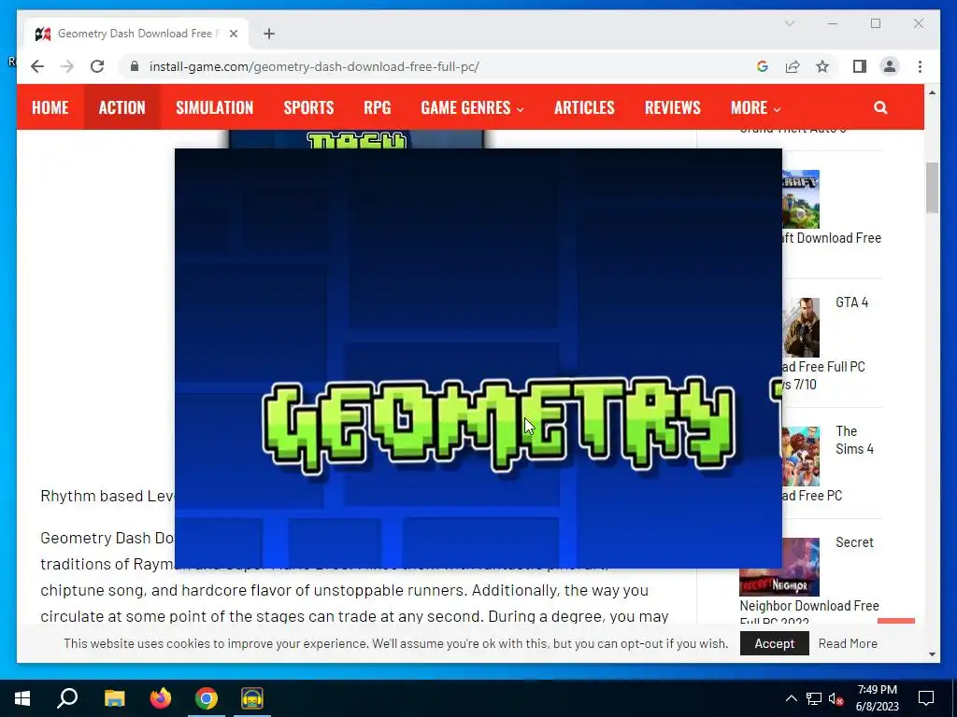
Task: Click the page scrollbar thumb
Action: (x=932, y=187)
